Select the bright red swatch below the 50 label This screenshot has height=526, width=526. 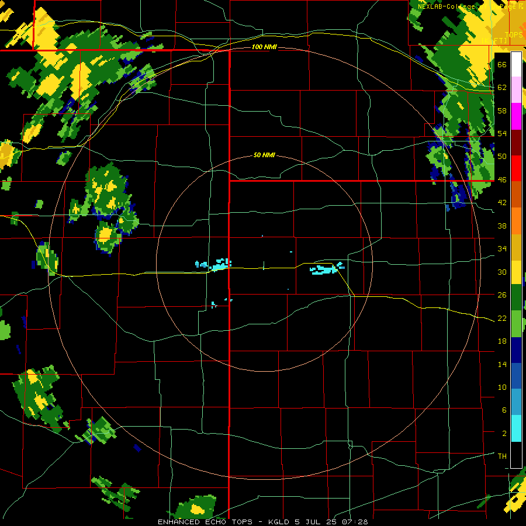click(516, 168)
